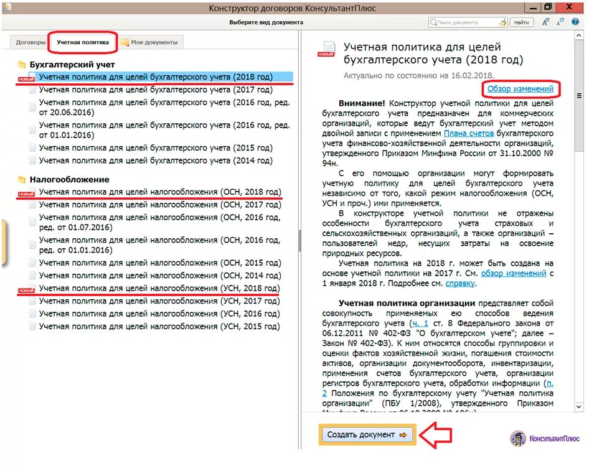Select bookkeeping policy 2016, ред. от 20.06.2016
This screenshot has width=589, height=466.
[x=164, y=108]
